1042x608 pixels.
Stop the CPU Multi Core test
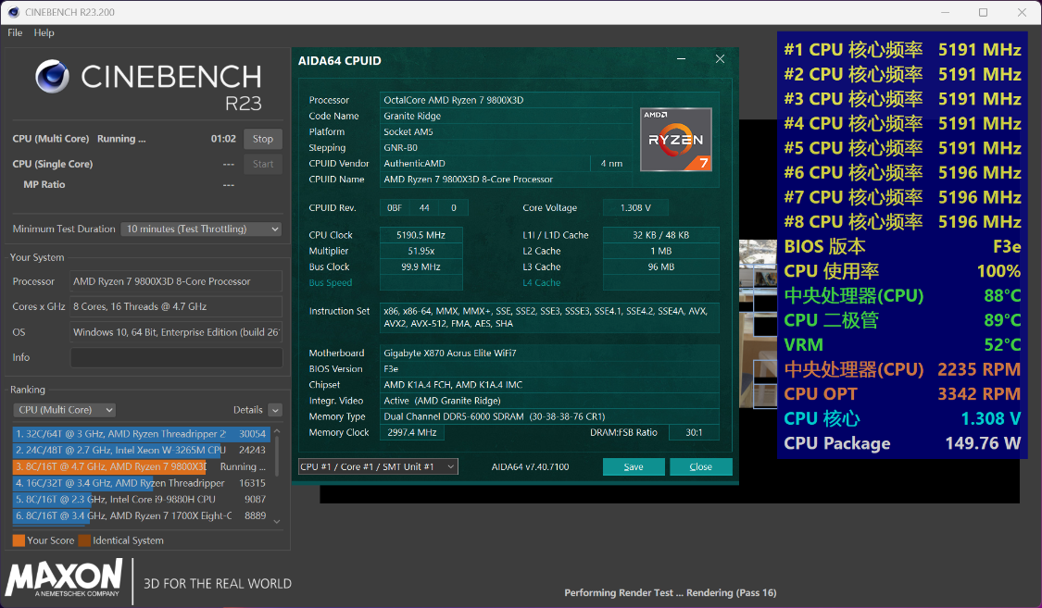(x=262, y=139)
